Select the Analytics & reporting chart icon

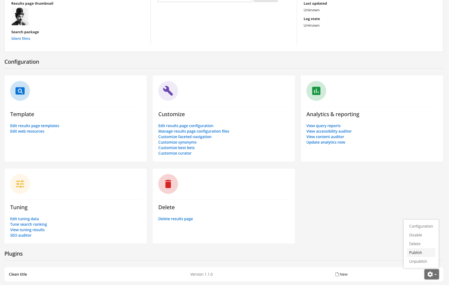point(316,91)
